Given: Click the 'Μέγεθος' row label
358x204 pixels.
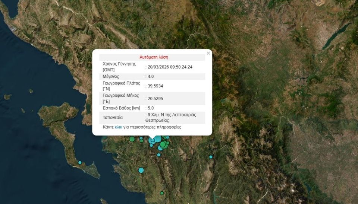Looking at the screenshot, I should click(x=110, y=76).
